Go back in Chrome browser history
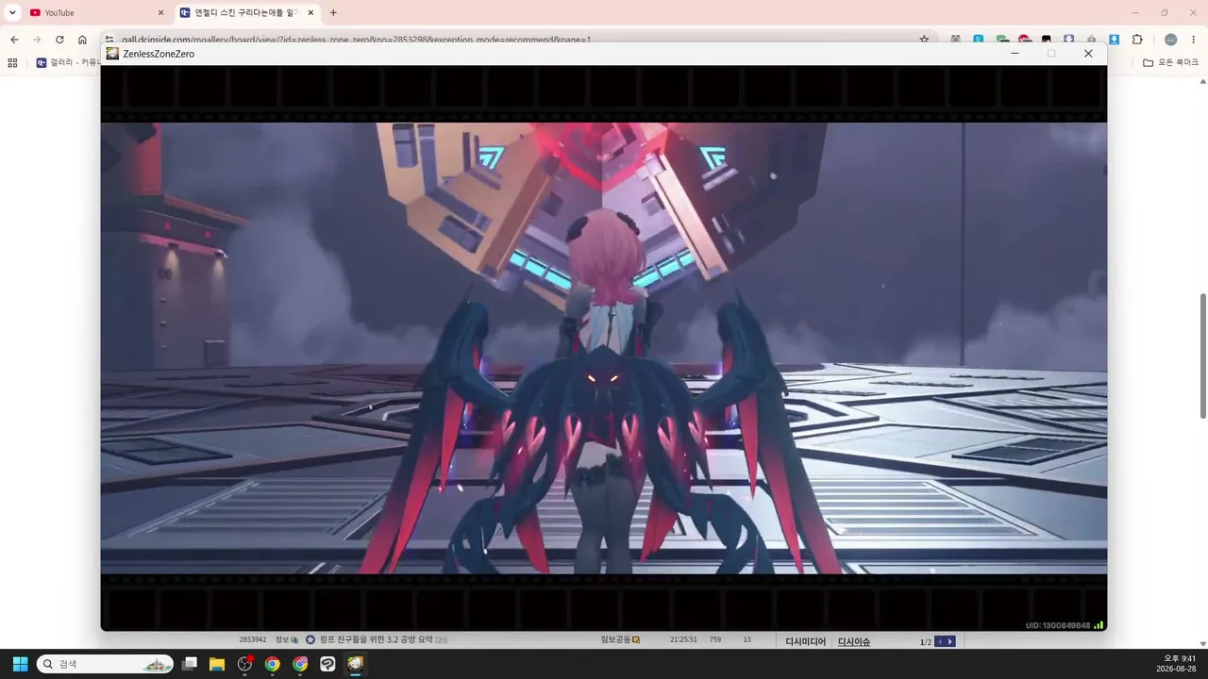Viewport: 1208px width, 679px height. click(x=14, y=40)
